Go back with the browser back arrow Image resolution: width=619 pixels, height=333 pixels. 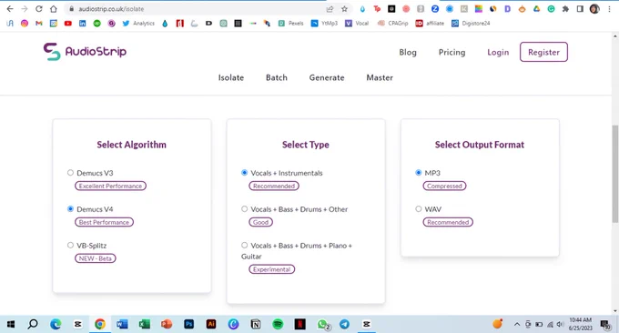pyautogui.click(x=10, y=9)
